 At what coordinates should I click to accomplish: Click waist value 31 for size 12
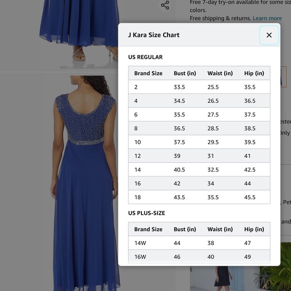(211, 156)
